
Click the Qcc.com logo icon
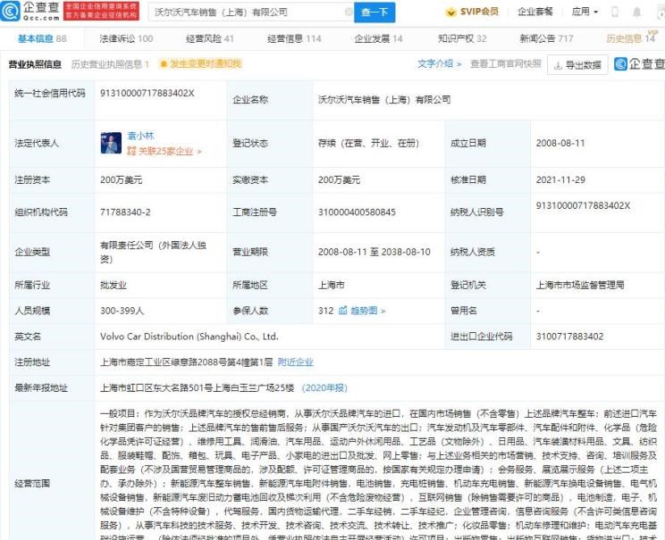[10, 11]
